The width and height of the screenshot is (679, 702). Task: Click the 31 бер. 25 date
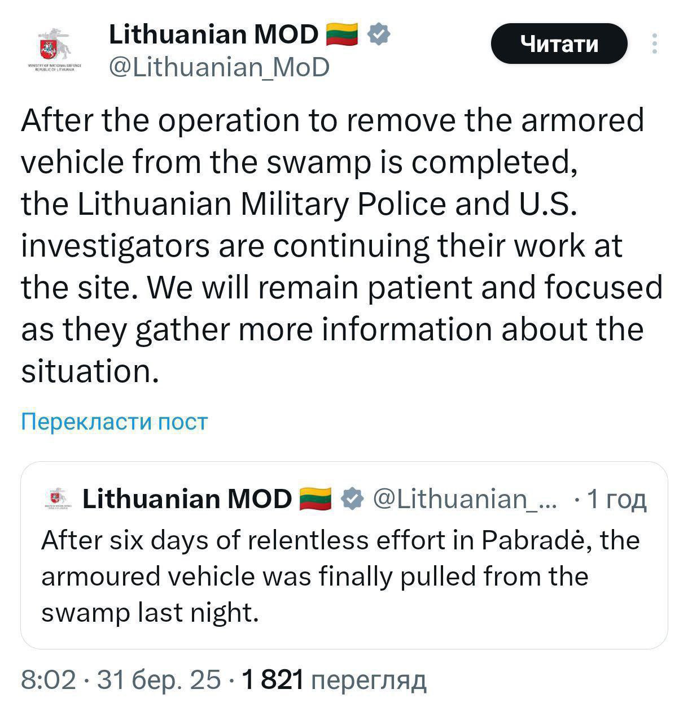pos(159,680)
